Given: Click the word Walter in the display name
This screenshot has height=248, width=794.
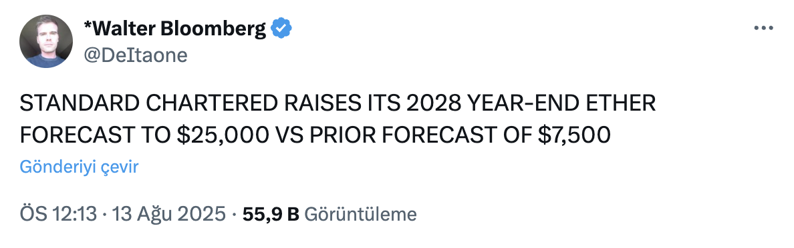Looking at the screenshot, I should click(x=123, y=29).
